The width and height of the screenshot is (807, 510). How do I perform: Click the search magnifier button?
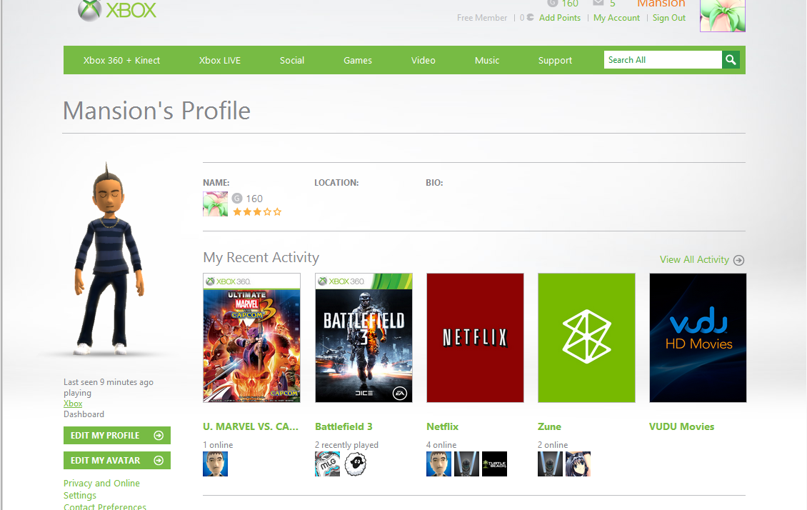[x=731, y=60]
